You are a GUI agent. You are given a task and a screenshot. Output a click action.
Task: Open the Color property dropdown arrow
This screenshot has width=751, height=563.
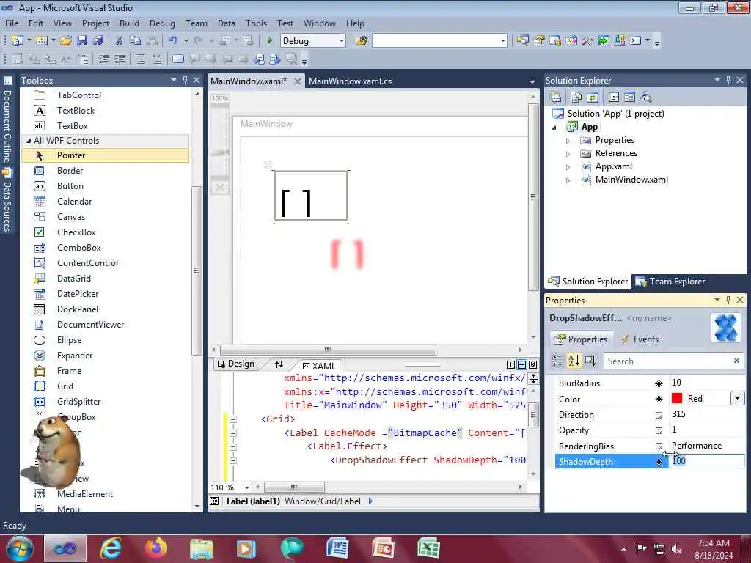tap(737, 398)
